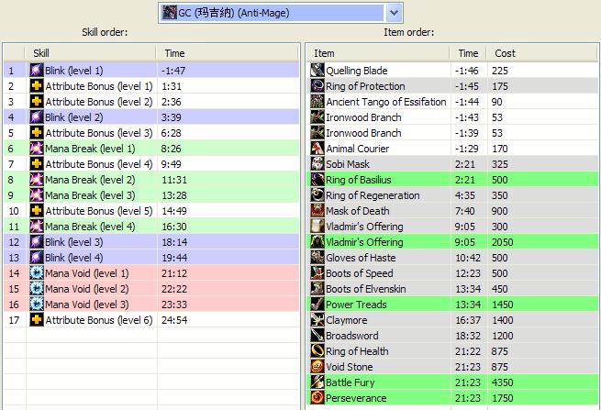Click the Power Treads item icon

coord(317,305)
